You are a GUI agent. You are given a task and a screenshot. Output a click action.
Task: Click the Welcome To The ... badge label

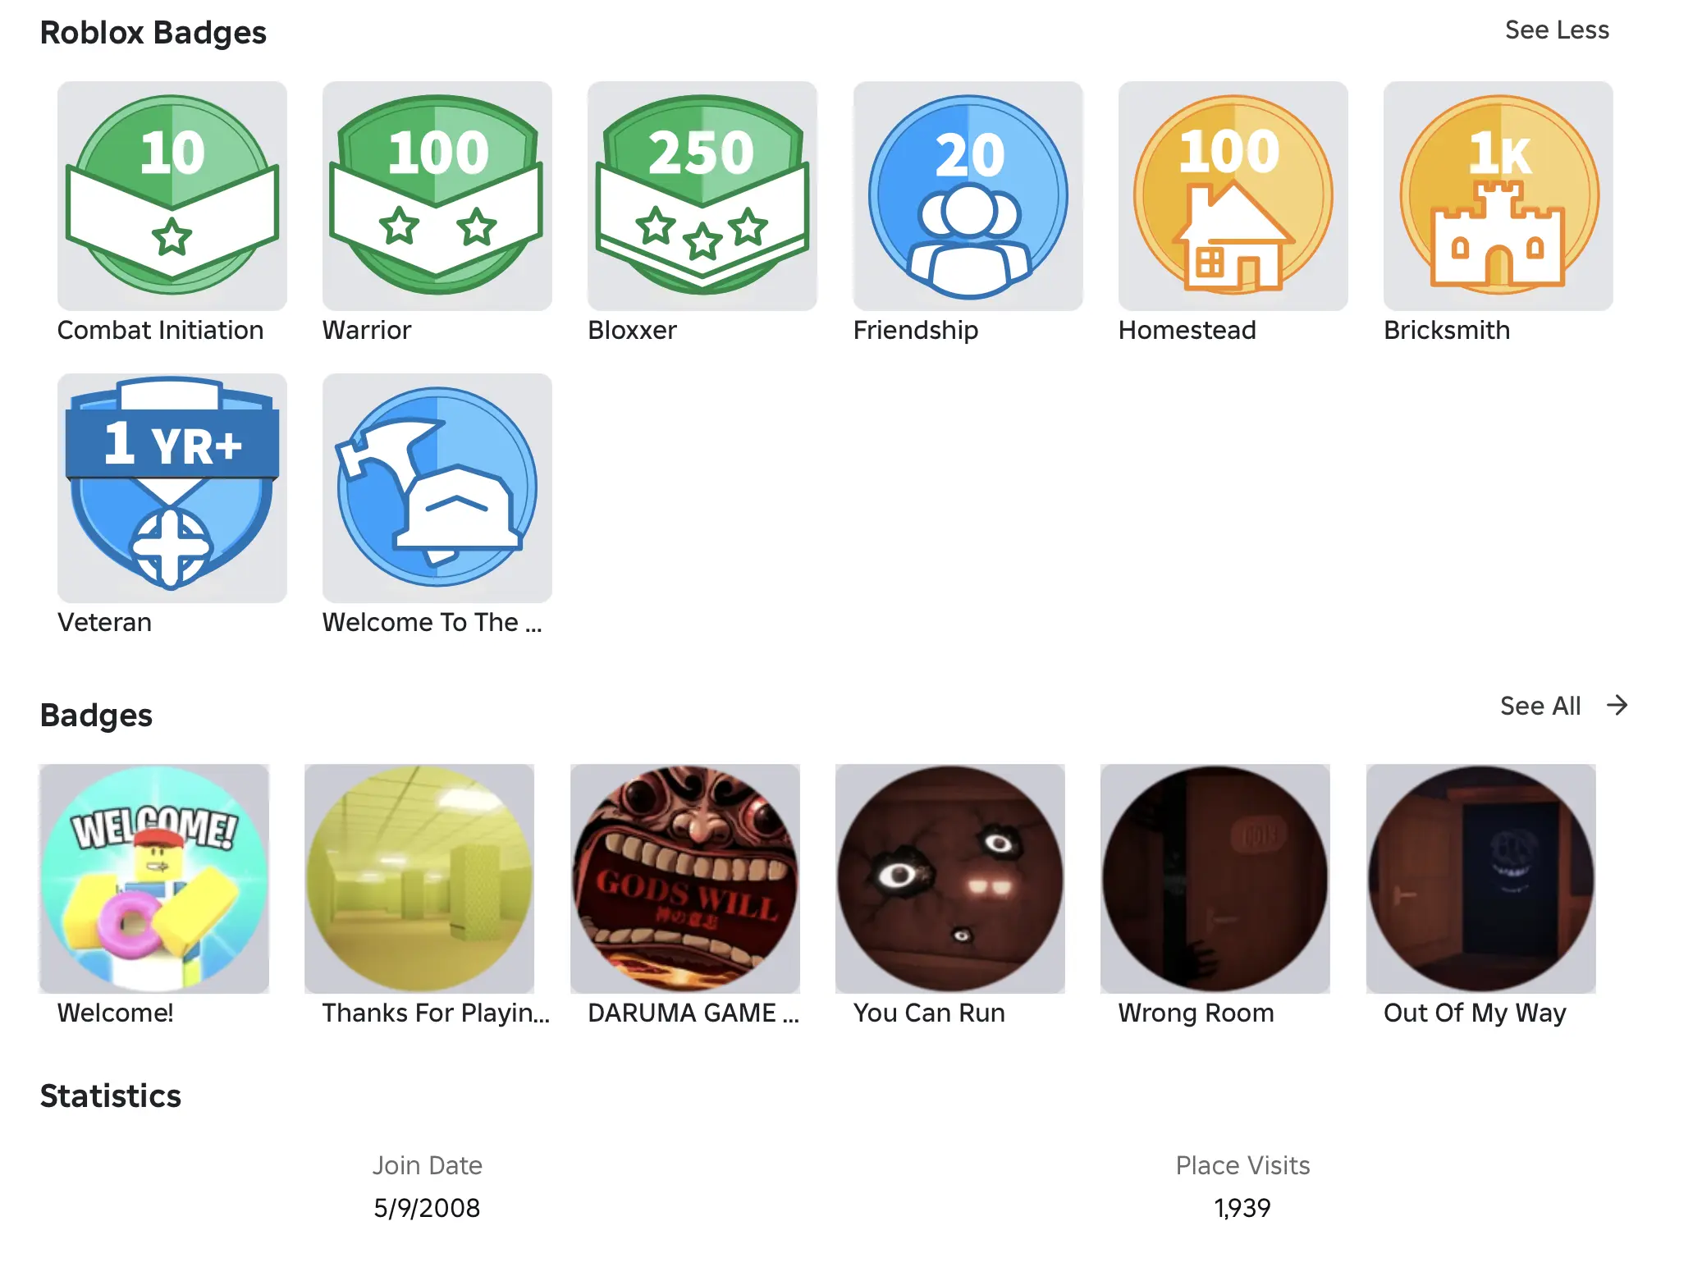pyautogui.click(x=432, y=622)
